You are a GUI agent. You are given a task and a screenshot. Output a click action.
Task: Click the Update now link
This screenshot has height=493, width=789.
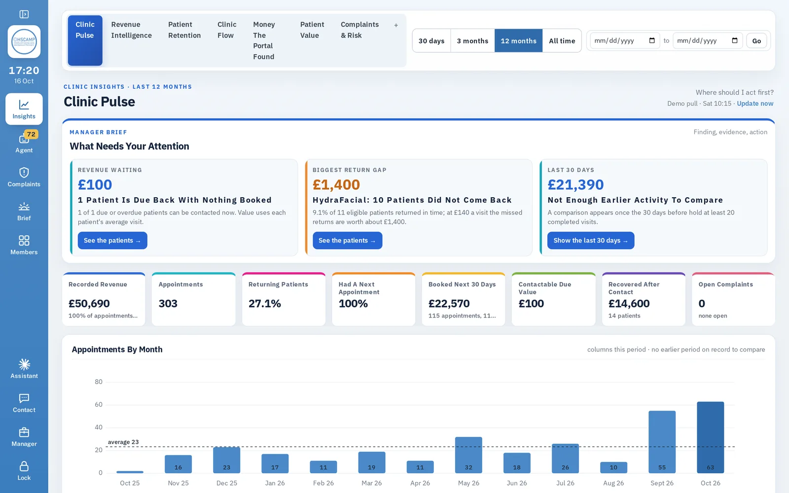[755, 104]
